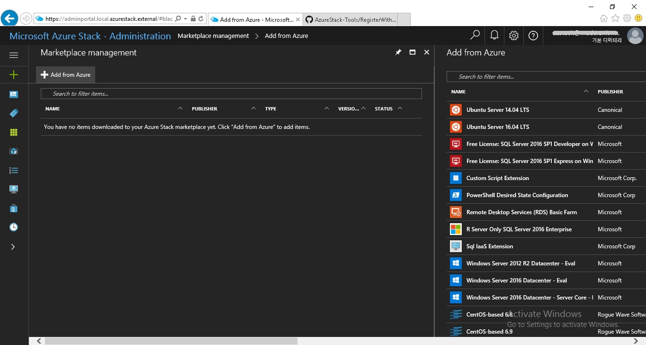This screenshot has height=345, width=646.
Task: Click the Add from Azure button
Action: (66, 75)
